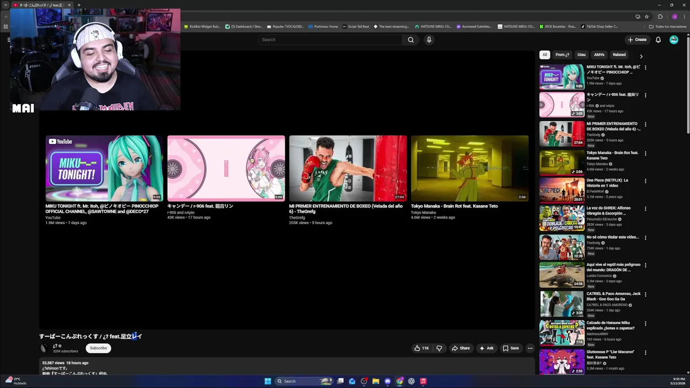
Task: Dislike the video using thumbs-down icon
Action: [439, 348]
